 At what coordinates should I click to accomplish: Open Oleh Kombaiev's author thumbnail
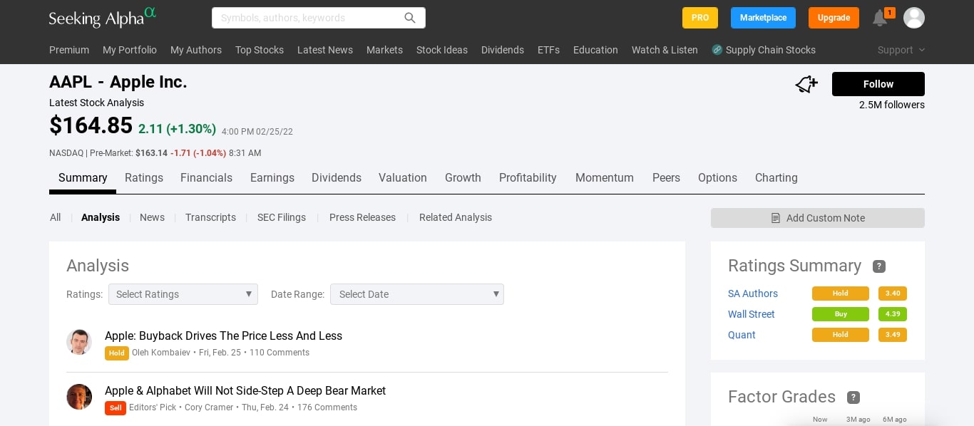[79, 342]
